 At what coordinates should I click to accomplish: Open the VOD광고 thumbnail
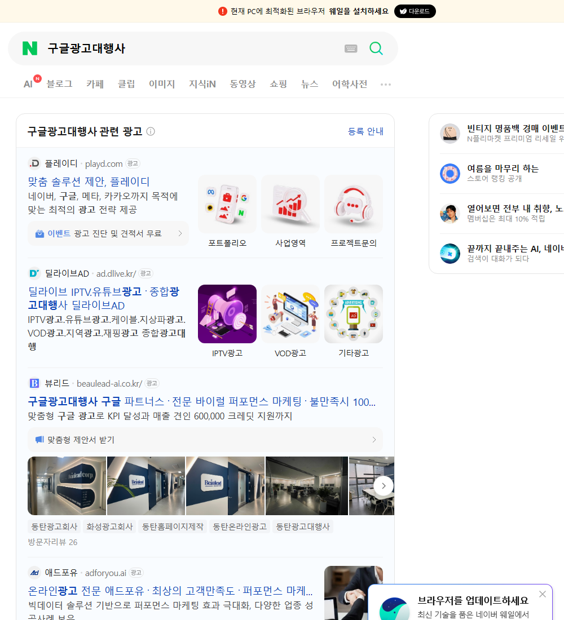290,314
